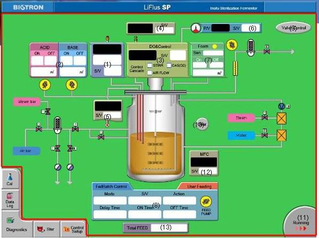Click the valve next to the Water label
This screenshot has width=319, height=238.
pyautogui.click(x=264, y=135)
